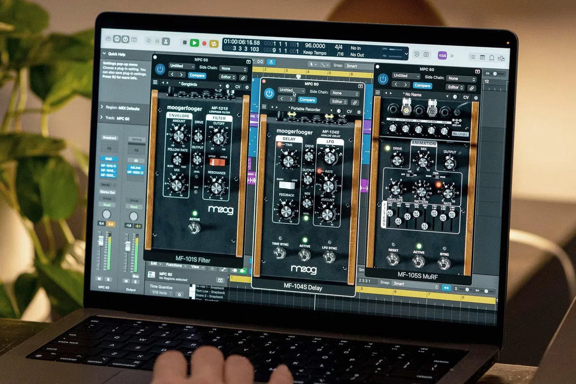Click the Loop Browser icon in the control bar
Screen dimensions: 576x384
click(492, 57)
